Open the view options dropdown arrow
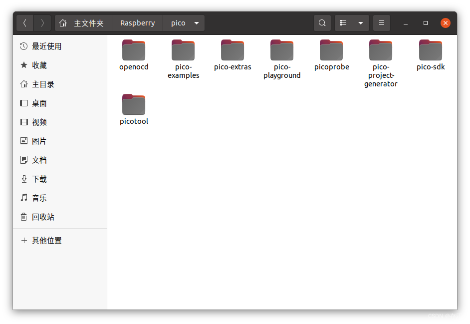The width and height of the screenshot is (470, 324). click(360, 22)
